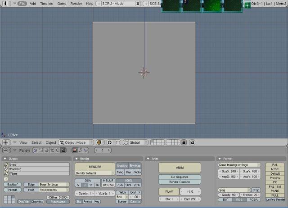
Task: Enable the Ray tracing toggle
Action: click(x=128, y=172)
